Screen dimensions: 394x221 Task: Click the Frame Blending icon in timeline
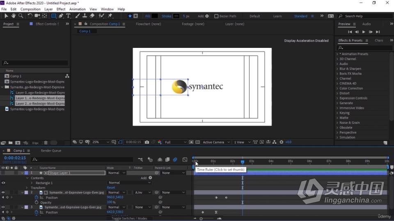(167, 160)
